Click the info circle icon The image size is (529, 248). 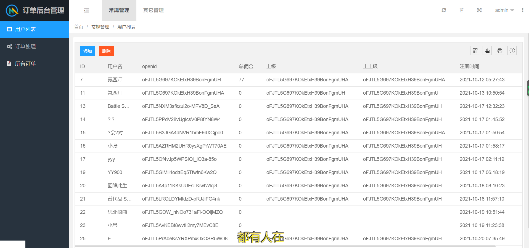pos(512,50)
